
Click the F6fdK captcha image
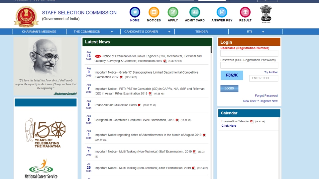tap(232, 75)
